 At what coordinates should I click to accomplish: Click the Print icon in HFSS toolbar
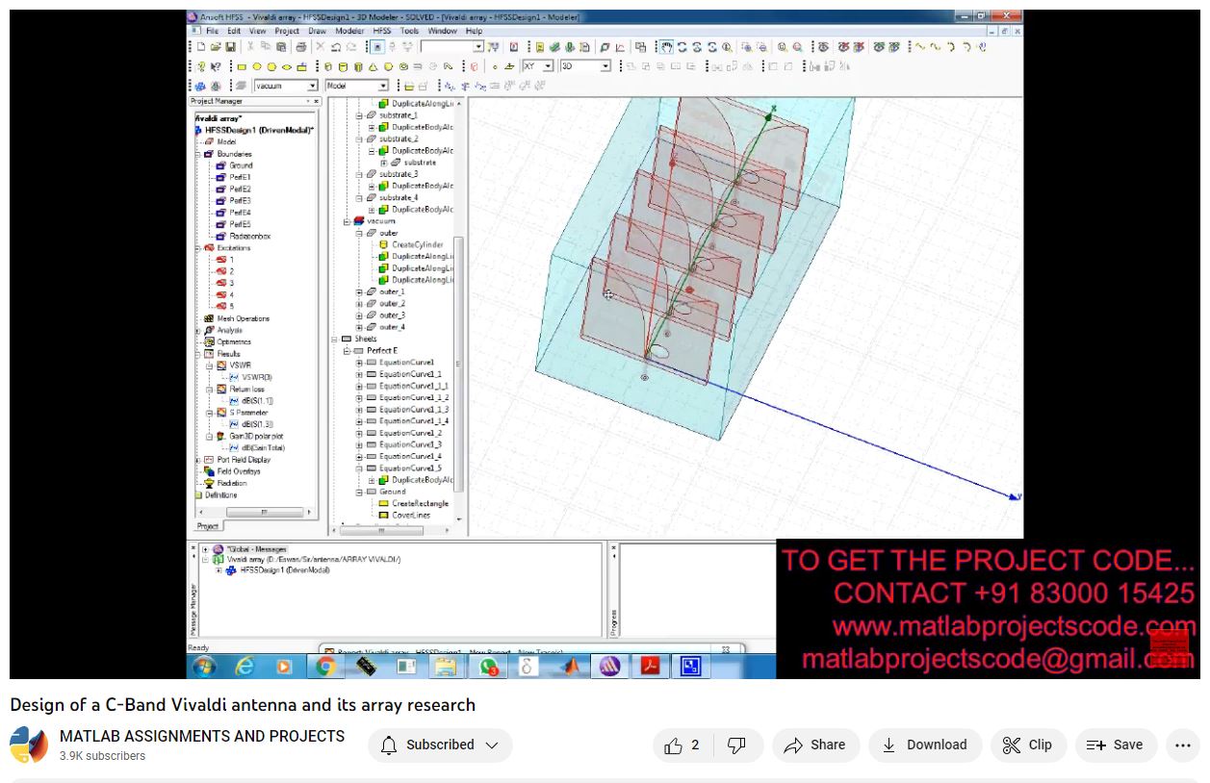tap(300, 46)
